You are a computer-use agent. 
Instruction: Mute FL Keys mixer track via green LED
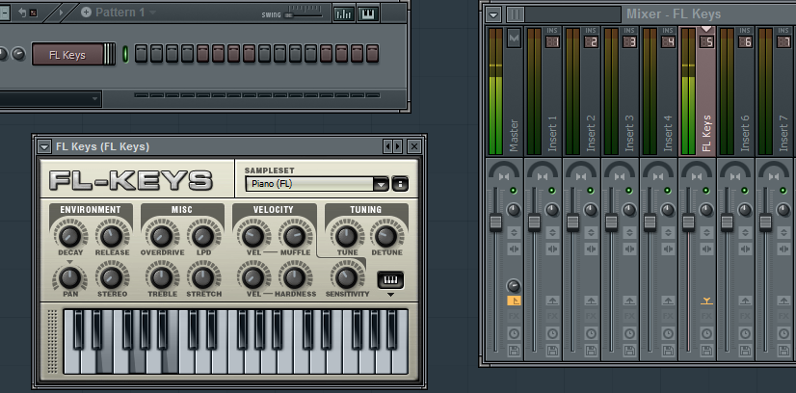(x=705, y=190)
